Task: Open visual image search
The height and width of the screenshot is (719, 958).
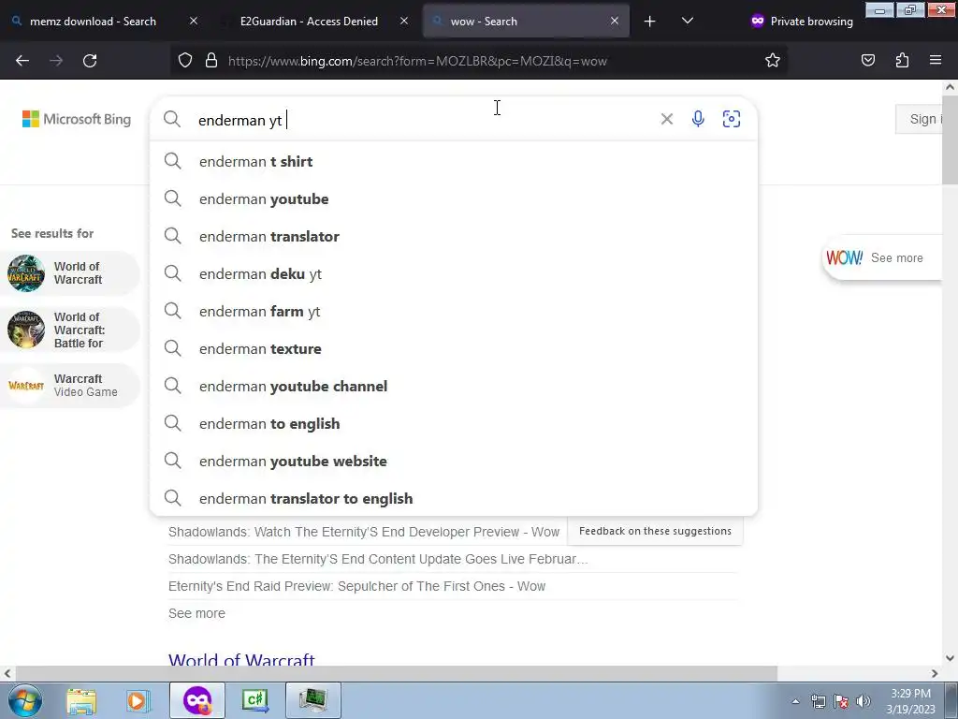Action: 732,119
